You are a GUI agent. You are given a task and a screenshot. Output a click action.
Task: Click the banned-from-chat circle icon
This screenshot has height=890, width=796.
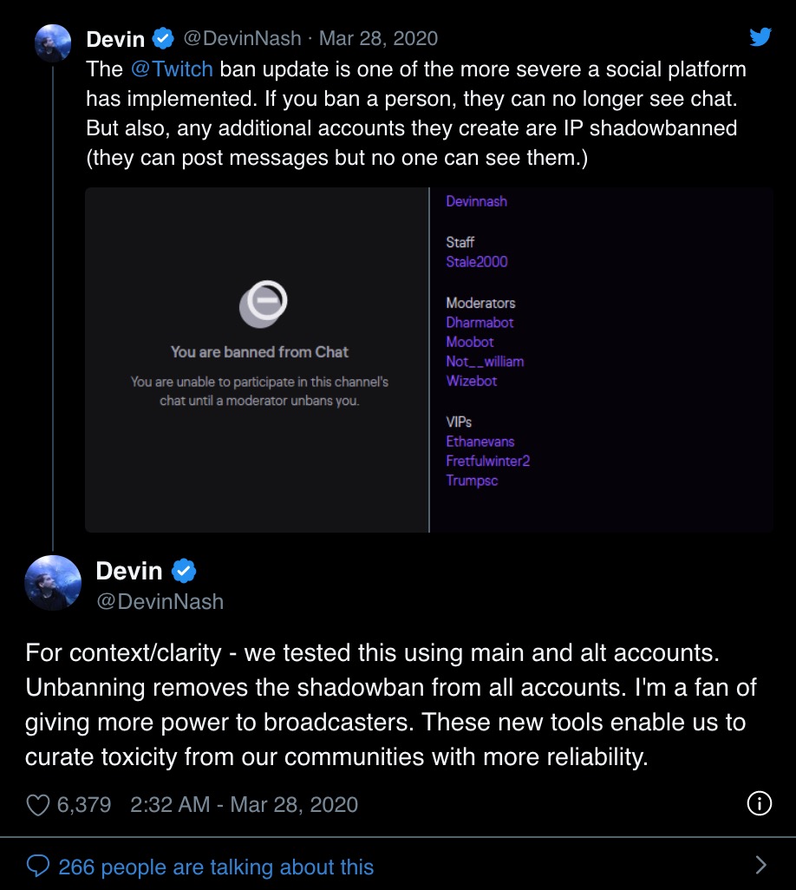point(264,304)
